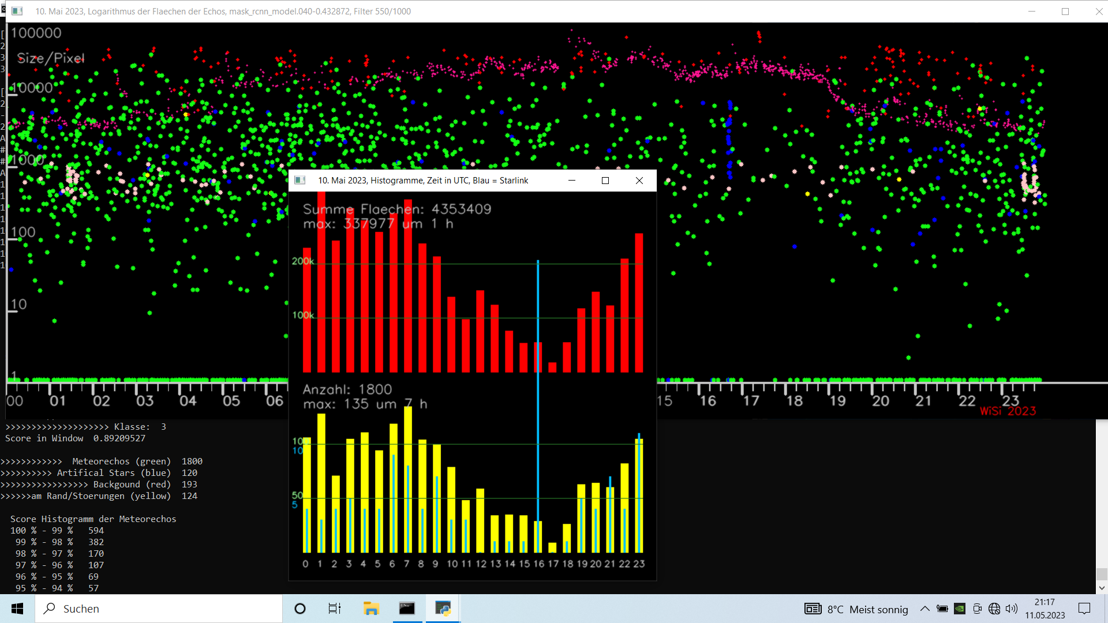Image resolution: width=1108 pixels, height=623 pixels.
Task: Minimize the Histogramme window
Action: pyautogui.click(x=572, y=181)
